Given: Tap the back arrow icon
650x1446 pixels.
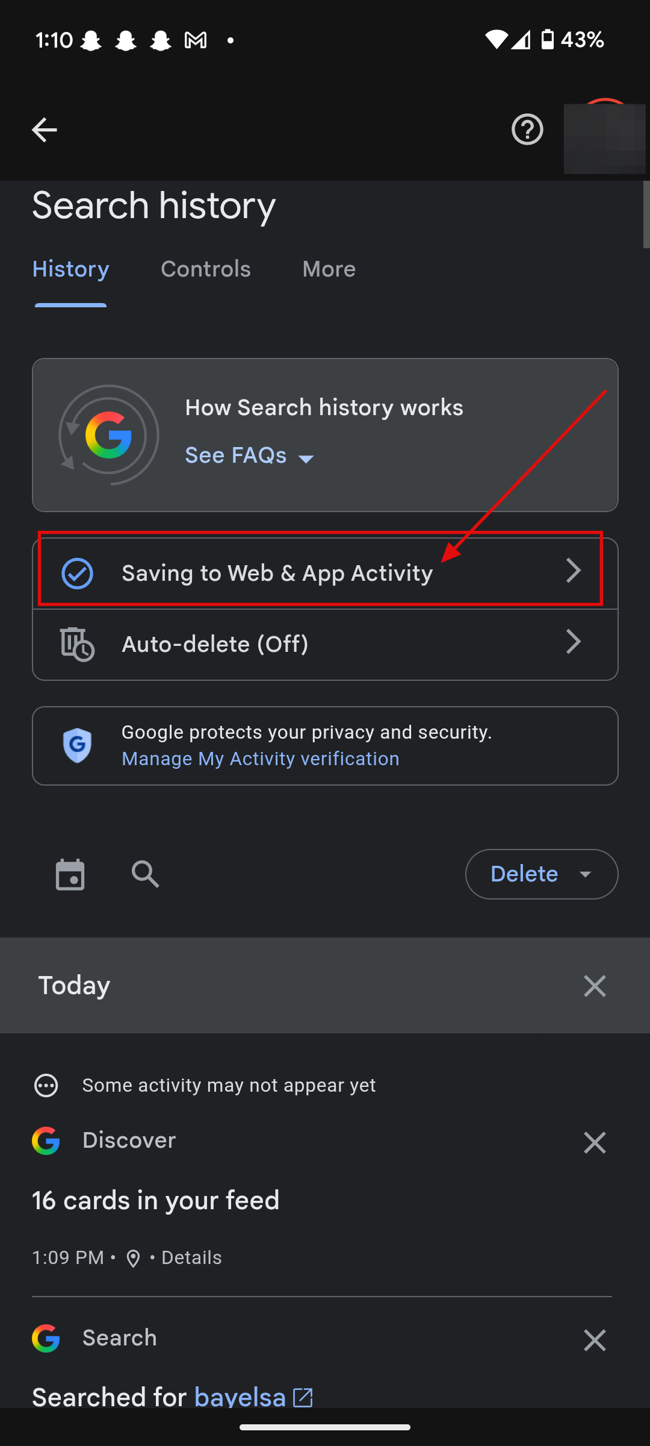Looking at the screenshot, I should coord(44,130).
